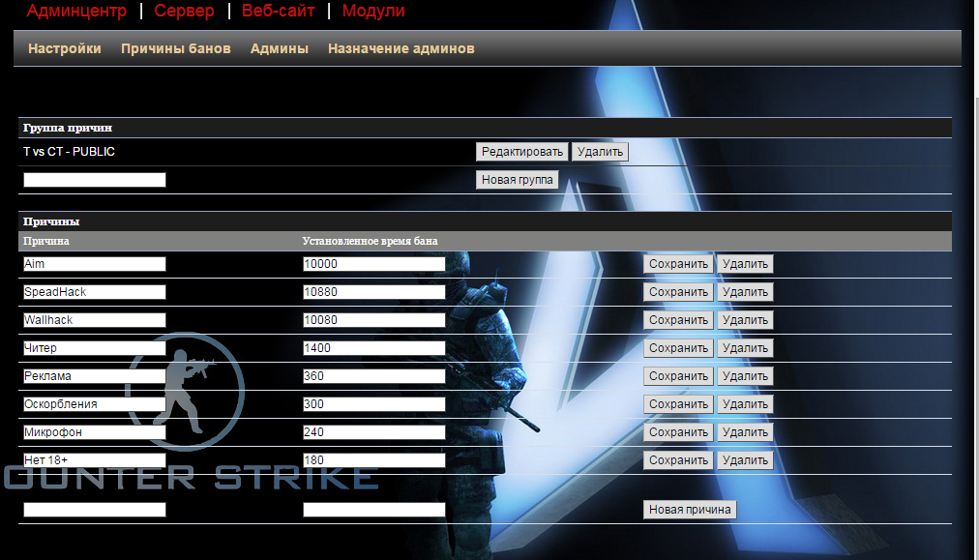Save the Реклама reason row
The height and width of the screenshot is (560, 979).
click(x=678, y=376)
